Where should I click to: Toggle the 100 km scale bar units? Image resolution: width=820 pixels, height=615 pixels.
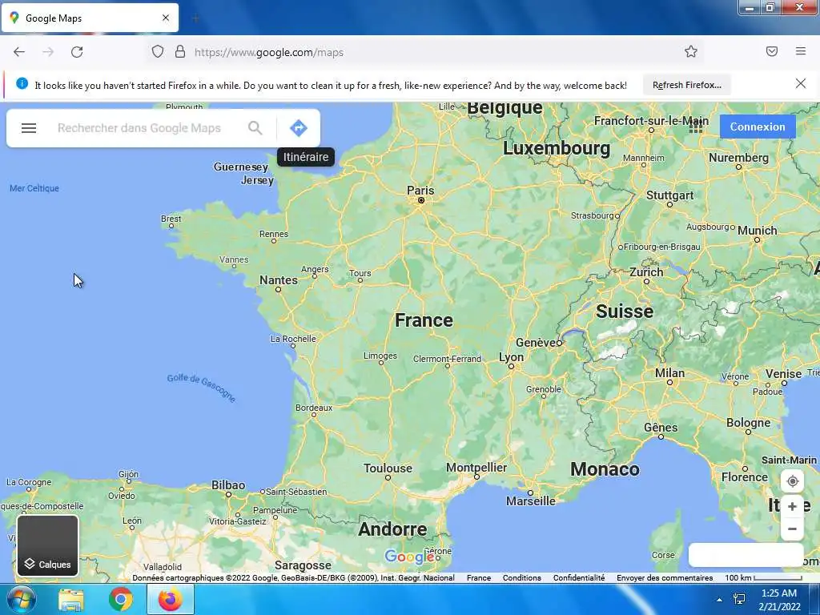click(763, 578)
